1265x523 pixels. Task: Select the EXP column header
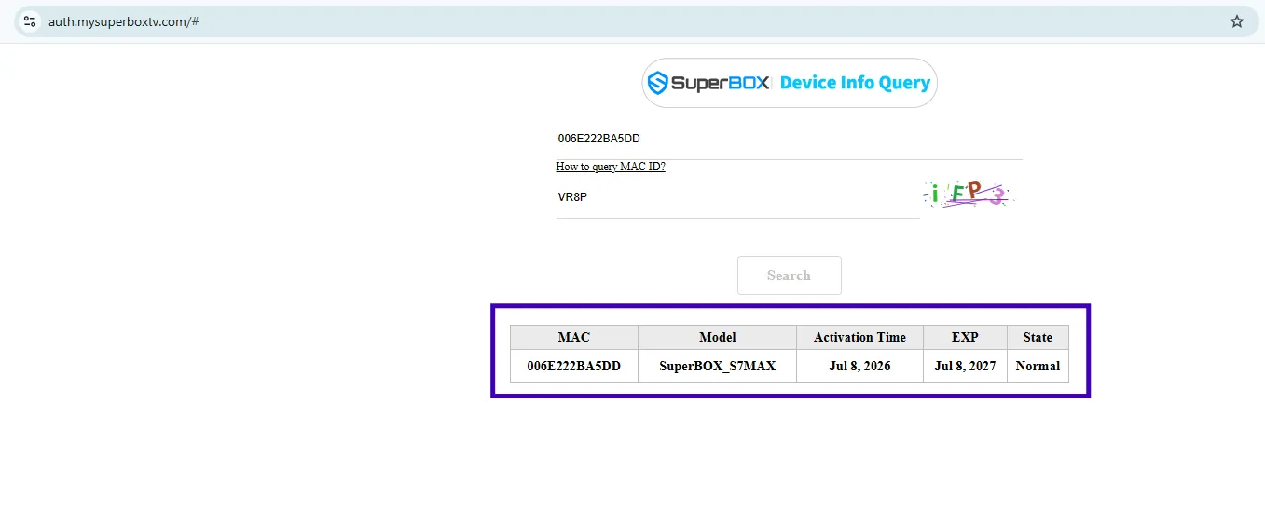tap(965, 337)
